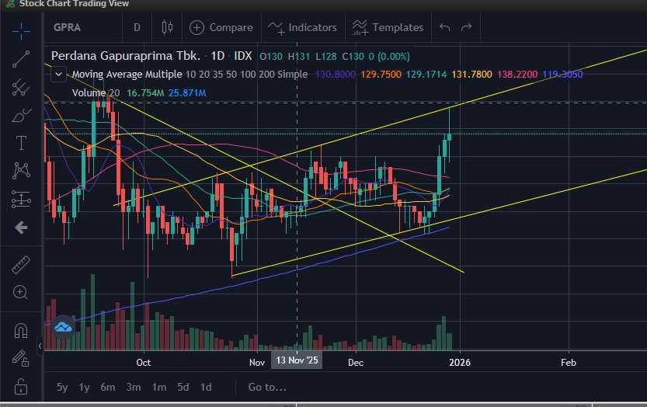Click the GPRA symbol search field

coord(68,28)
